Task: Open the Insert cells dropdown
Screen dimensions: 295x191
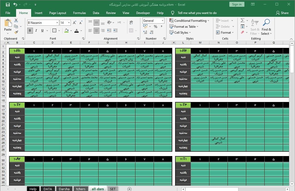Action: (232, 21)
